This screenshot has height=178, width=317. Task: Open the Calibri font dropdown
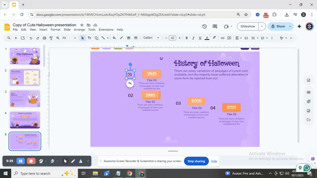click(151, 38)
